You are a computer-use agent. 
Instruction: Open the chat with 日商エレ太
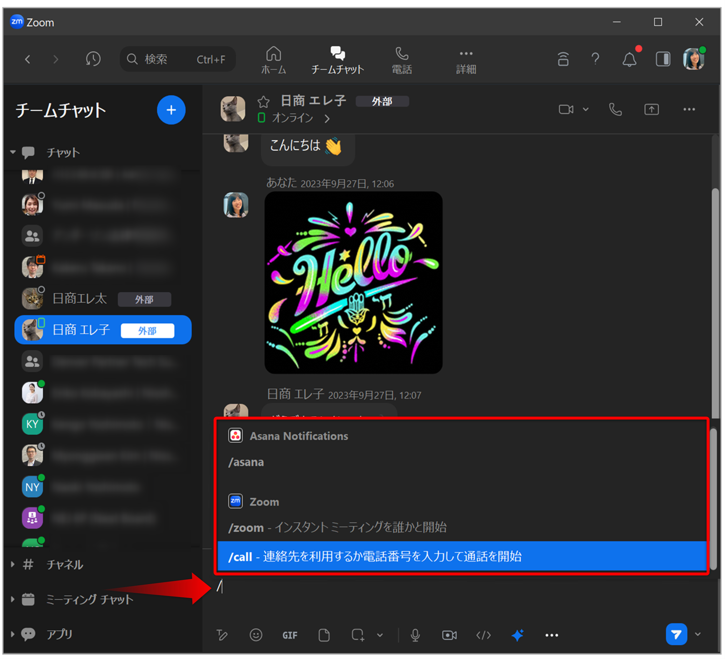[x=103, y=299]
